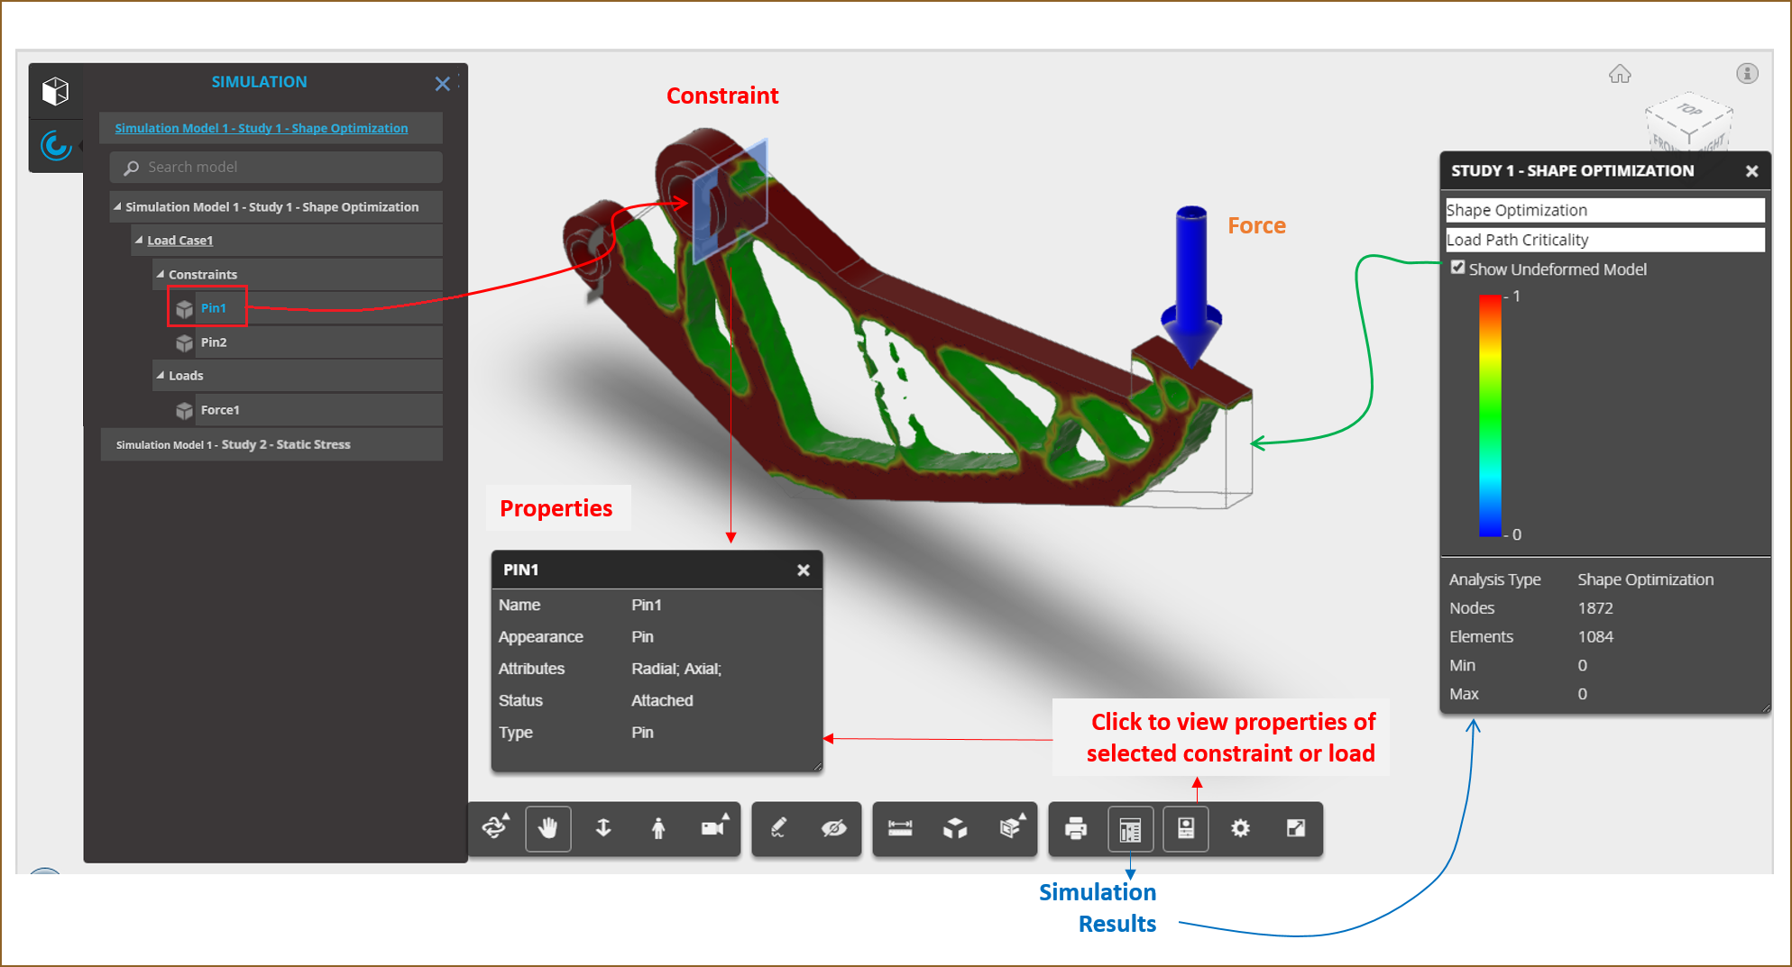Click the color legend gradient scale
Image resolution: width=1792 pixels, height=967 pixels.
pos(1489,415)
